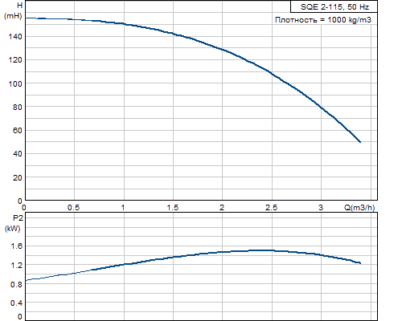Click the Q(m3/h) axis title
The width and height of the screenshot is (402, 321).
click(x=359, y=208)
